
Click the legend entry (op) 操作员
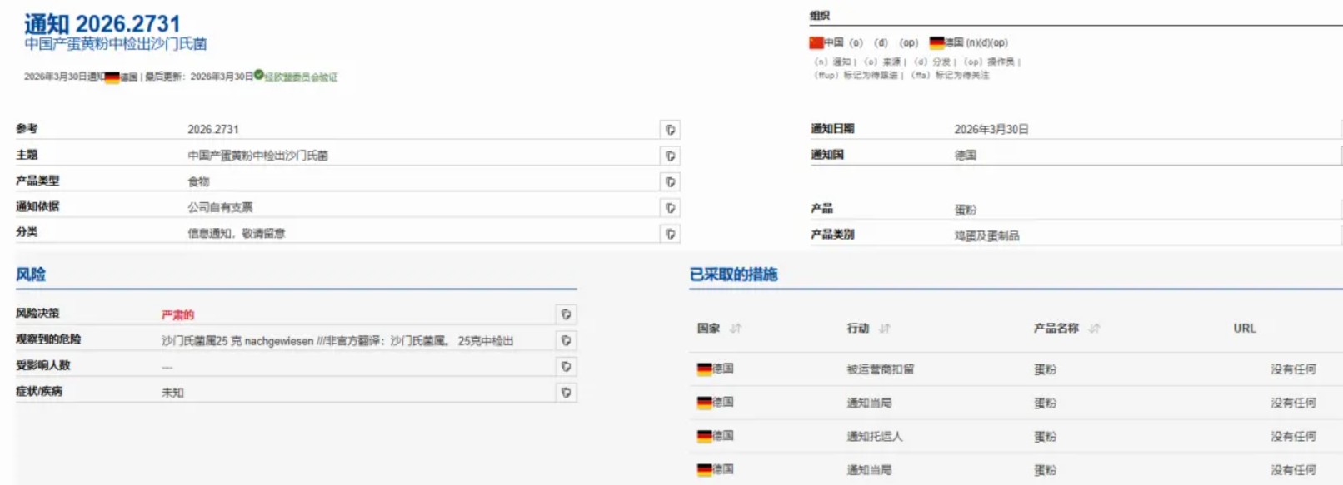pos(989,62)
